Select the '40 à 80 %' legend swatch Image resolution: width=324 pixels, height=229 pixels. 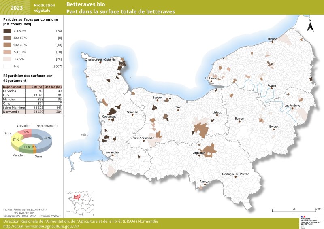click(7, 38)
